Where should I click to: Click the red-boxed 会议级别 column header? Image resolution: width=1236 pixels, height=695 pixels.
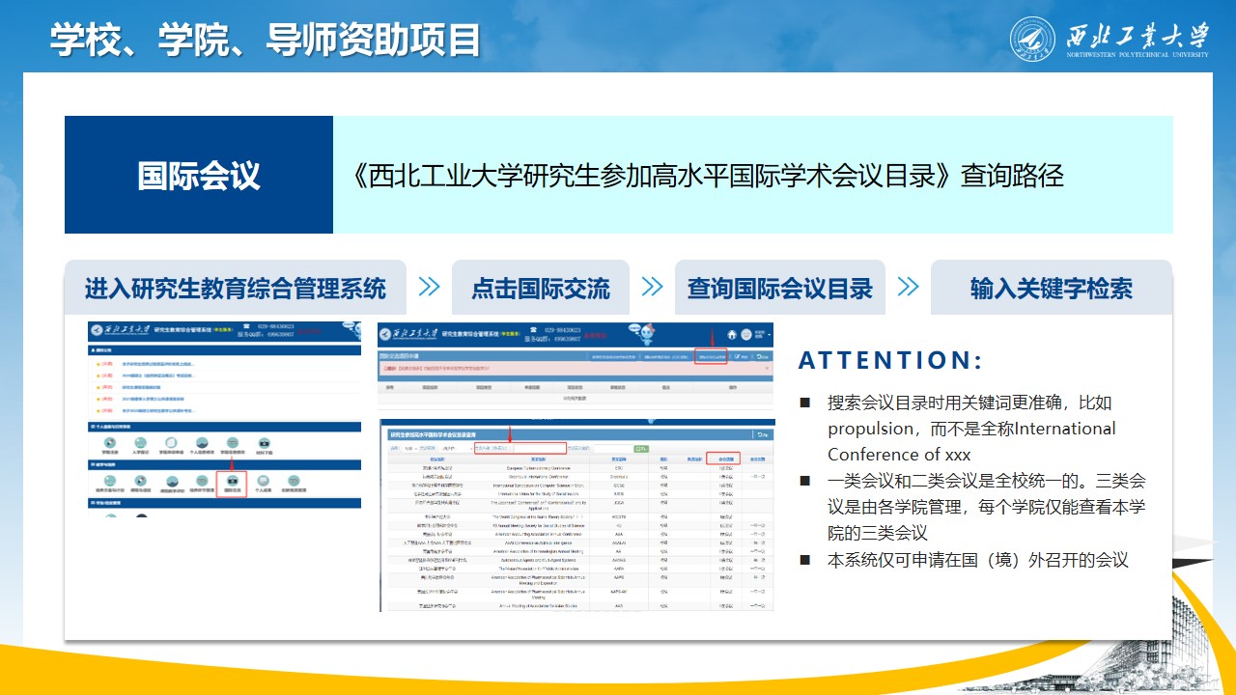coord(722,459)
